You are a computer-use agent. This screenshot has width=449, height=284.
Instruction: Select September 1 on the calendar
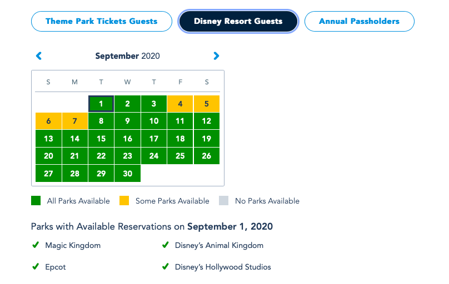pyautogui.click(x=101, y=104)
